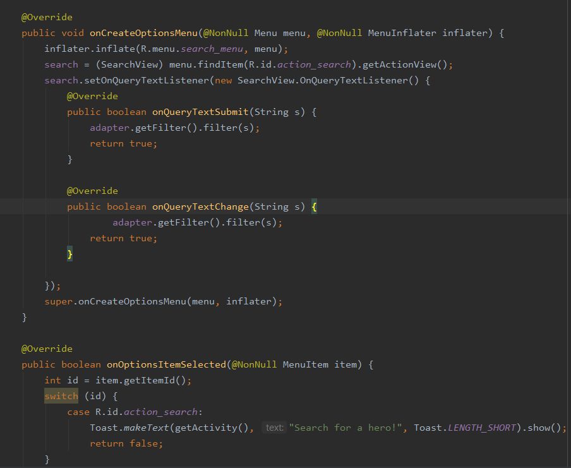Click "OnQueryTextListener()" constructor name
This screenshot has width=571, height=468.
(x=359, y=80)
